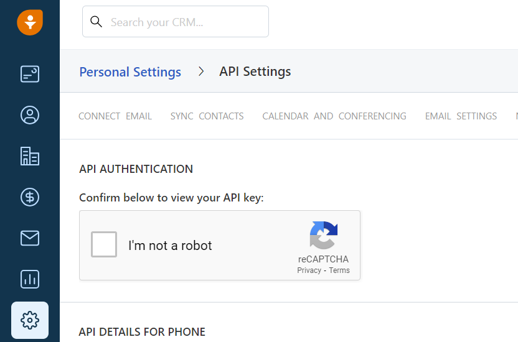Go to the Email Settings tab

coord(461,116)
